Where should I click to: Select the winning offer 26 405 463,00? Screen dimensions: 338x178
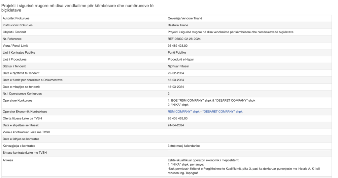(178, 119)
